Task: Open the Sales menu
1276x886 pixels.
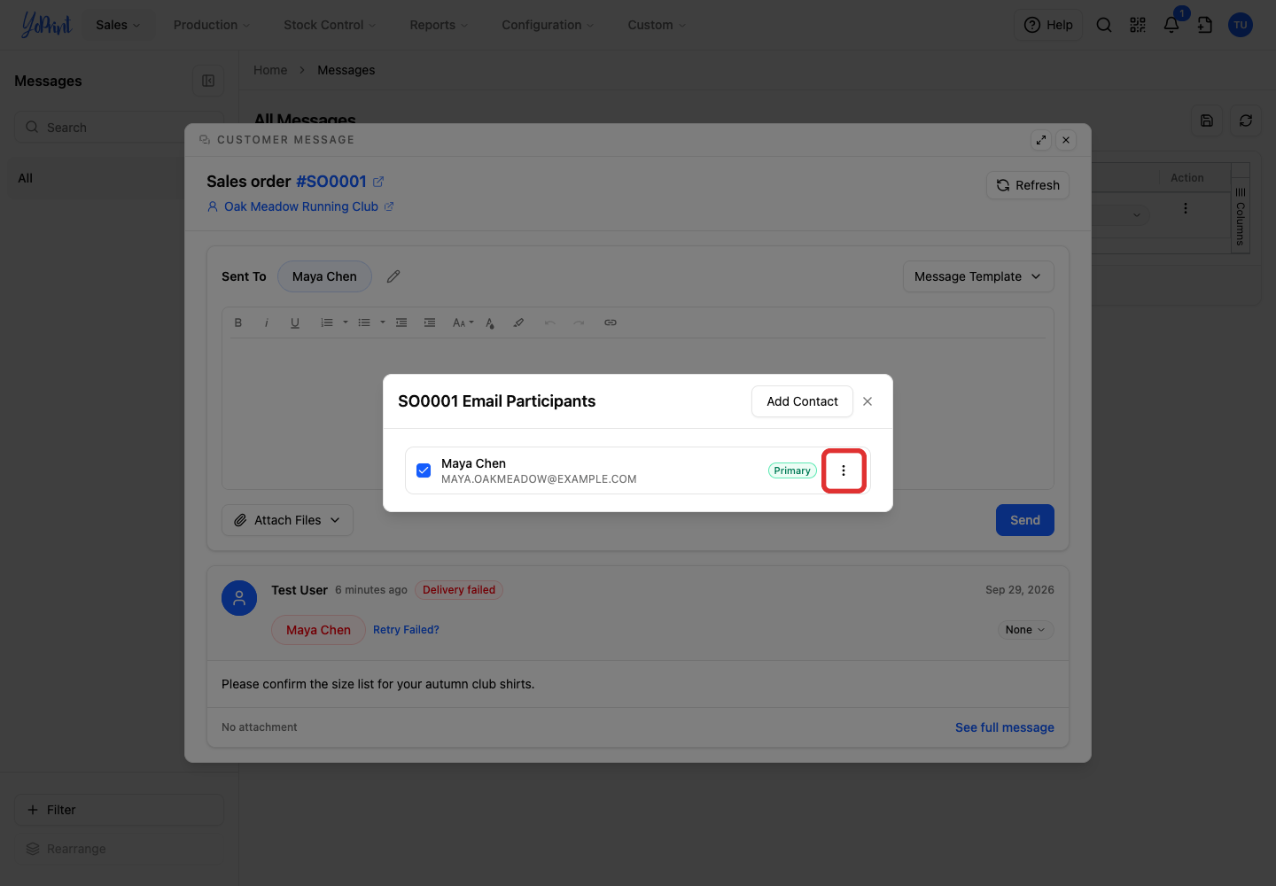Action: (118, 25)
